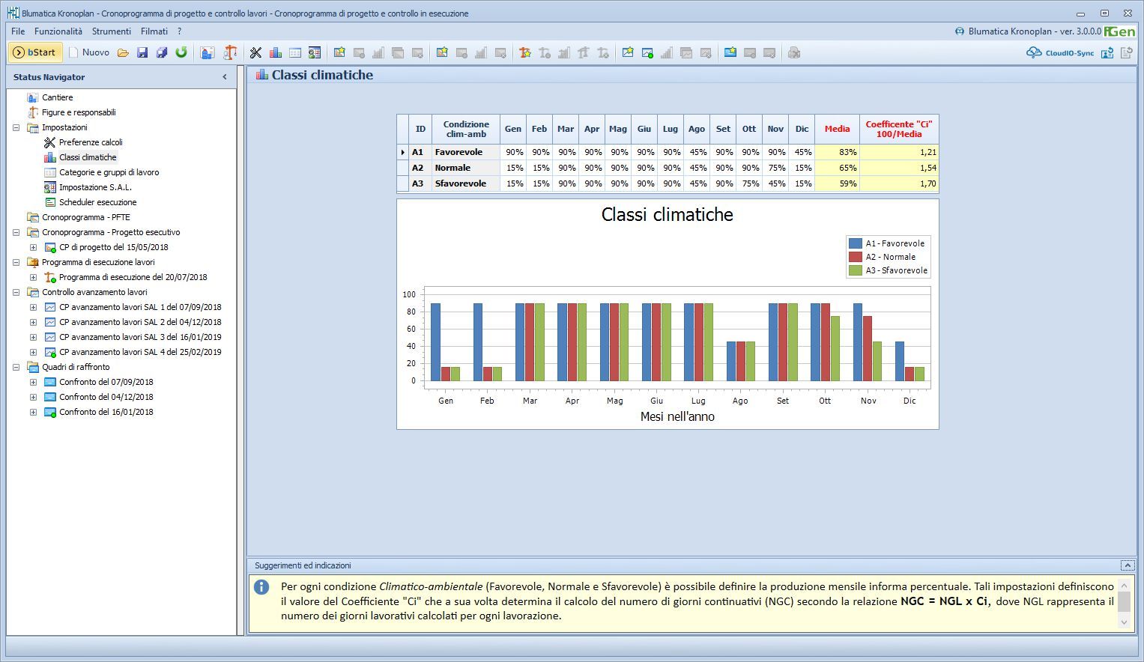Viewport: 1144px width, 662px height.
Task: Select Scheduler esecuzione in the navigator
Action: [x=97, y=202]
